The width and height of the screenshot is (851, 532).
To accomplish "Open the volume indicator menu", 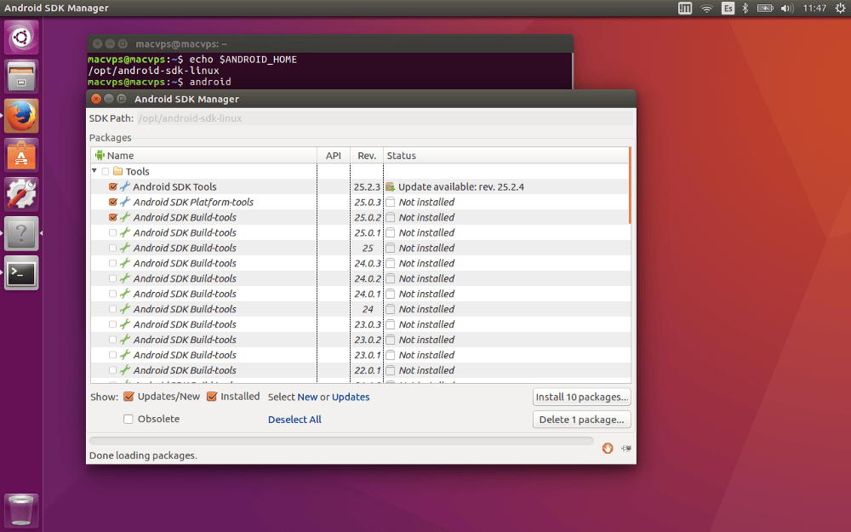I will coord(787,9).
